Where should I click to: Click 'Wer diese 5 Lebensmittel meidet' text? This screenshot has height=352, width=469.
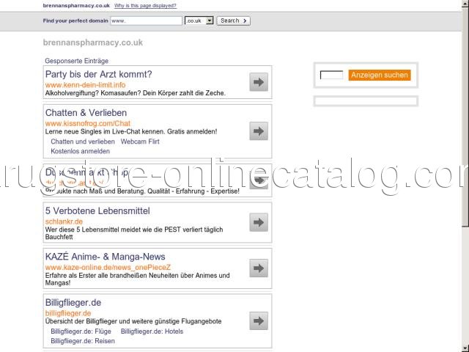(134, 233)
